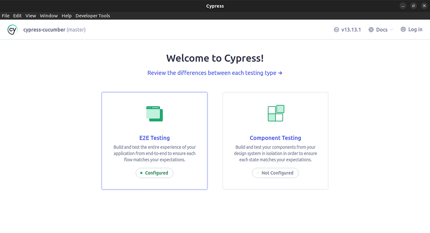Screen dimensions: 430x233
Task: Click the Log in link
Action: click(x=415, y=29)
